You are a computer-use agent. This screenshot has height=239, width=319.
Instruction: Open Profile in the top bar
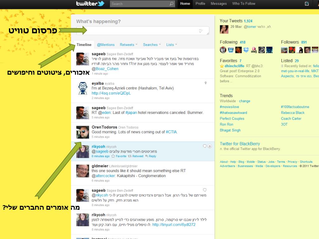200,4
